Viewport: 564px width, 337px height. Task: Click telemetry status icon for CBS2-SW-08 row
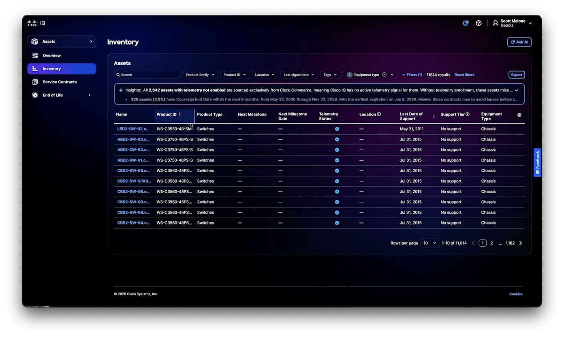tap(337, 213)
